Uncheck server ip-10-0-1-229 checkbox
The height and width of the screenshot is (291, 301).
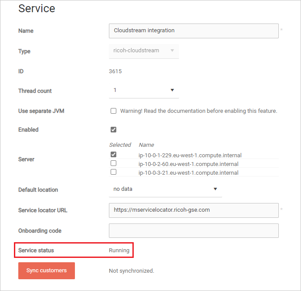coord(113,155)
